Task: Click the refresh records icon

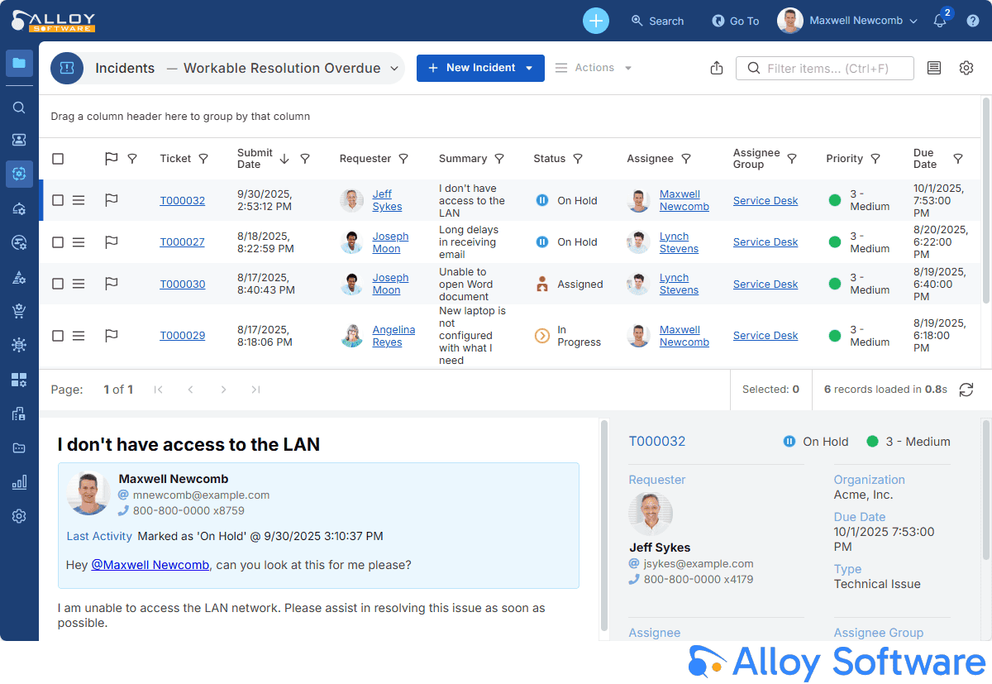Action: click(966, 390)
